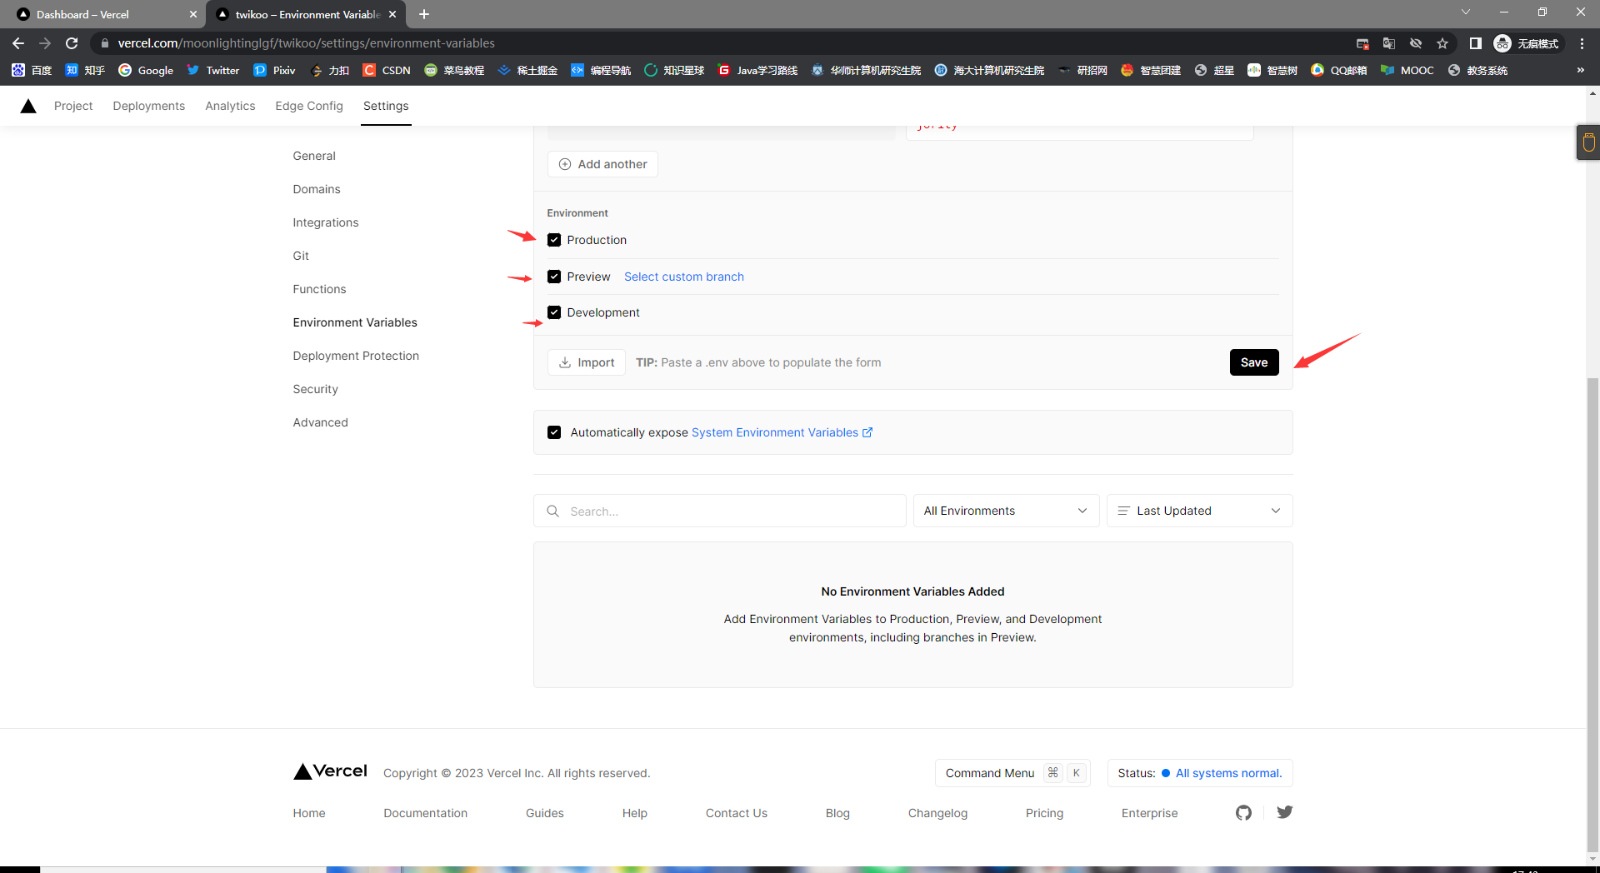Click the page vertical scrollbar
The height and width of the screenshot is (873, 1600).
(x=1592, y=583)
